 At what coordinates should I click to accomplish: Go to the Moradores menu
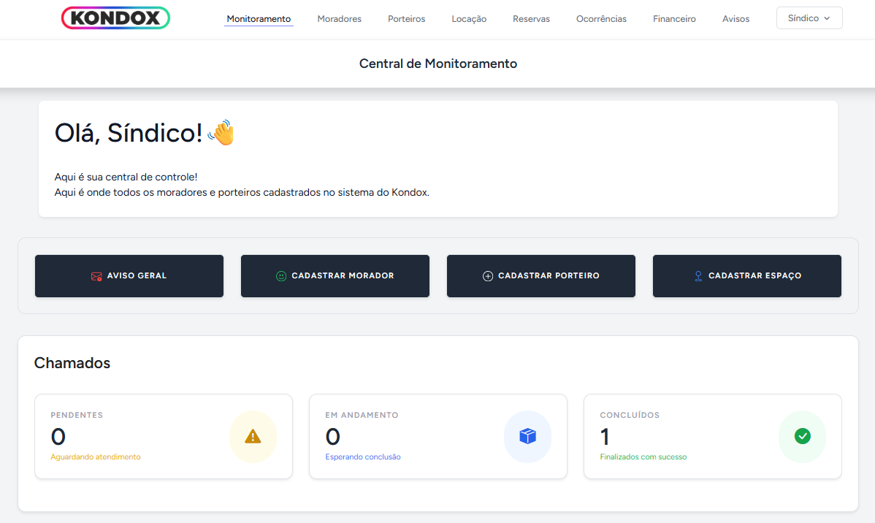coord(339,19)
